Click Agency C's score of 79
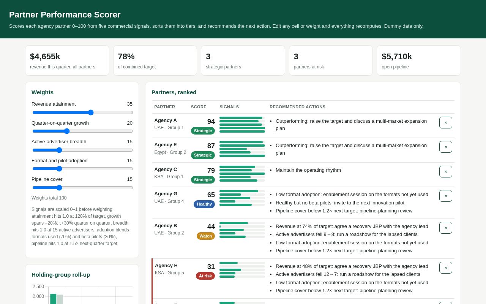Image resolution: width=486 pixels, height=304 pixels. point(211,171)
